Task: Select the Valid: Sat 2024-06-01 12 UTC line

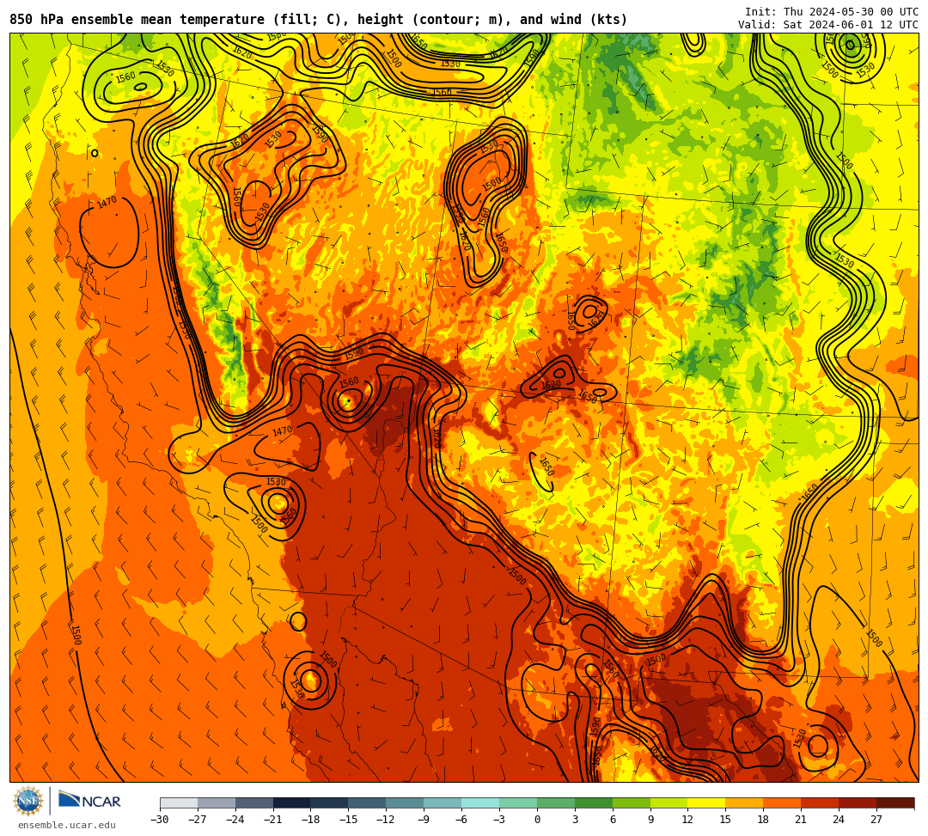Action: pos(828,25)
